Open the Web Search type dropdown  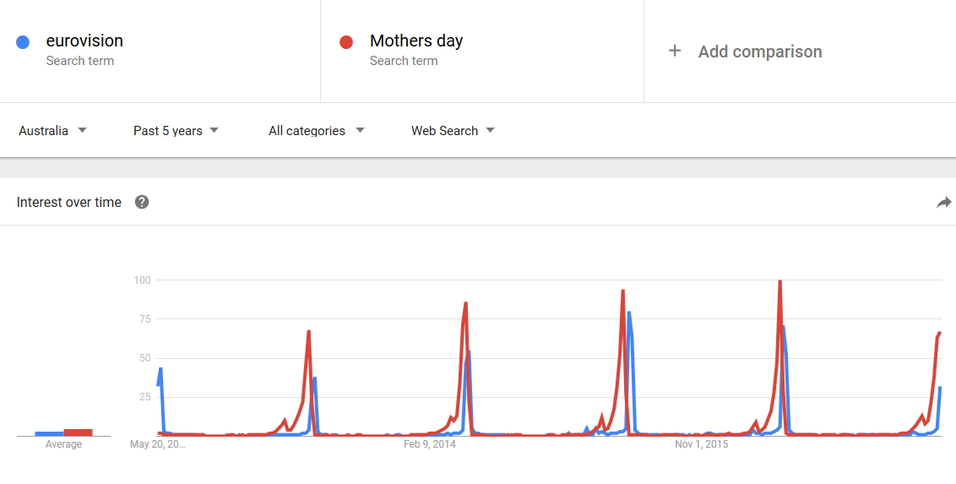pos(453,131)
